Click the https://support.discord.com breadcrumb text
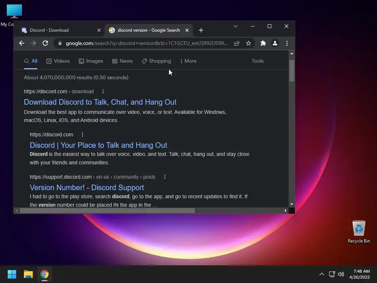The height and width of the screenshot is (283, 377). (x=92, y=177)
